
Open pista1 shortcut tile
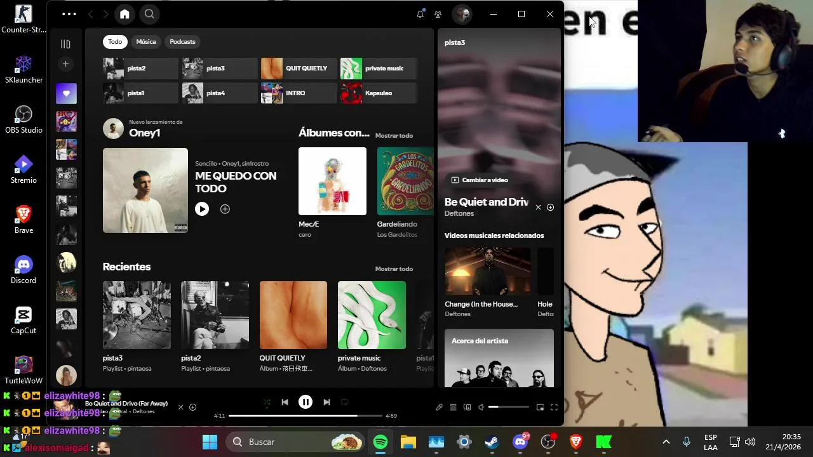(x=140, y=93)
